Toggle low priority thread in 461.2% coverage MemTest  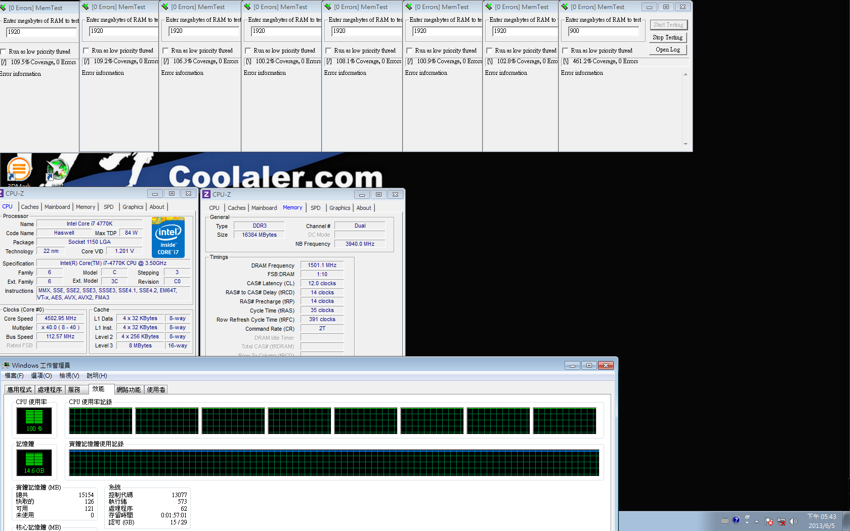click(x=565, y=51)
